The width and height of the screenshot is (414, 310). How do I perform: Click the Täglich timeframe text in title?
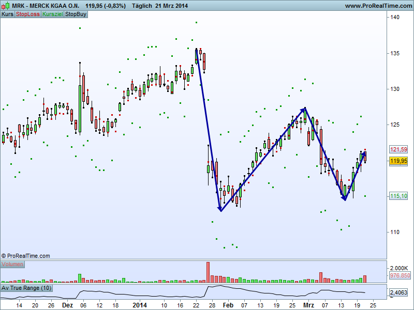click(x=142, y=6)
